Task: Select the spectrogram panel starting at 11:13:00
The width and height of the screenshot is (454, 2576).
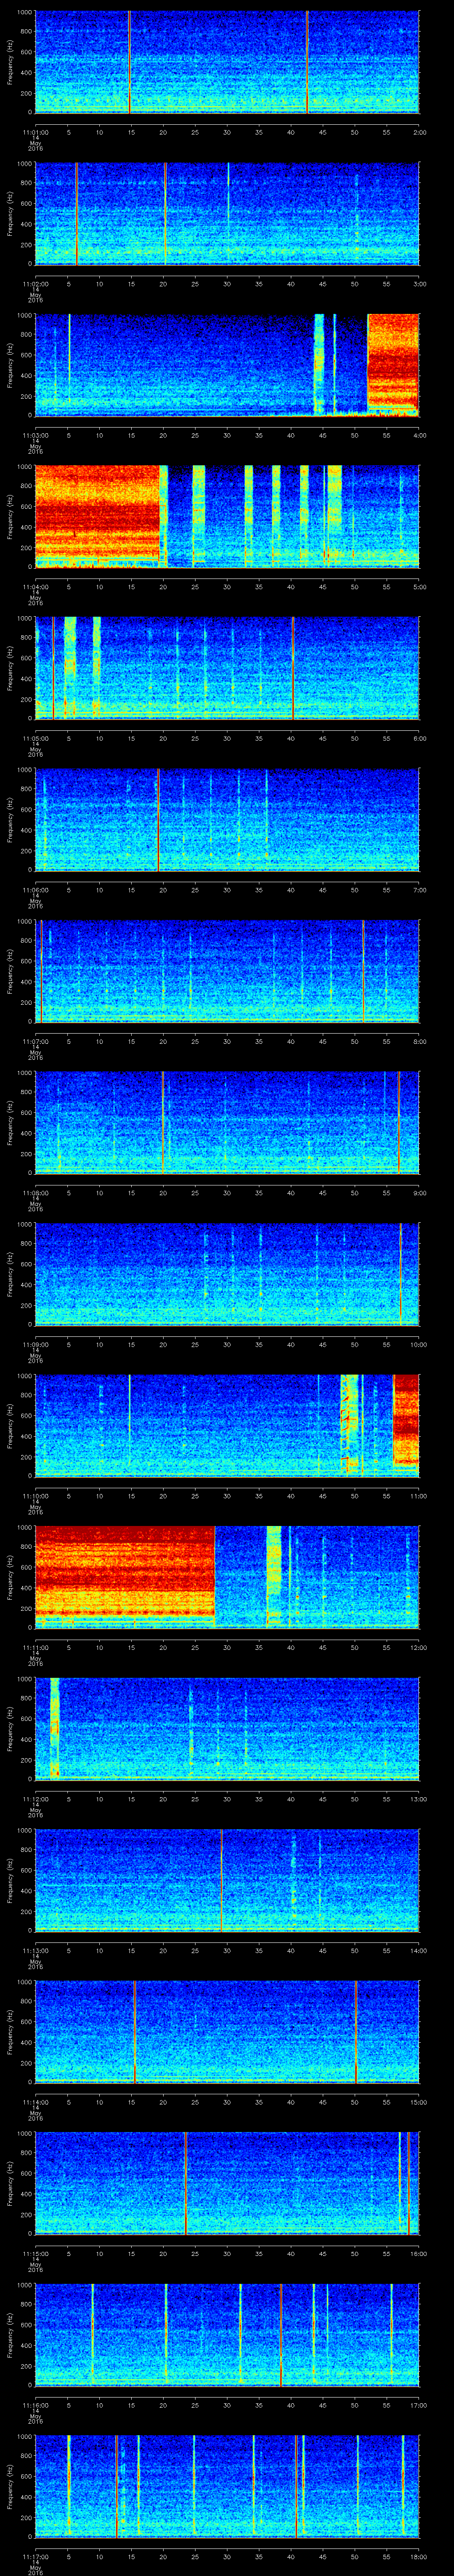Action: coord(227,1880)
